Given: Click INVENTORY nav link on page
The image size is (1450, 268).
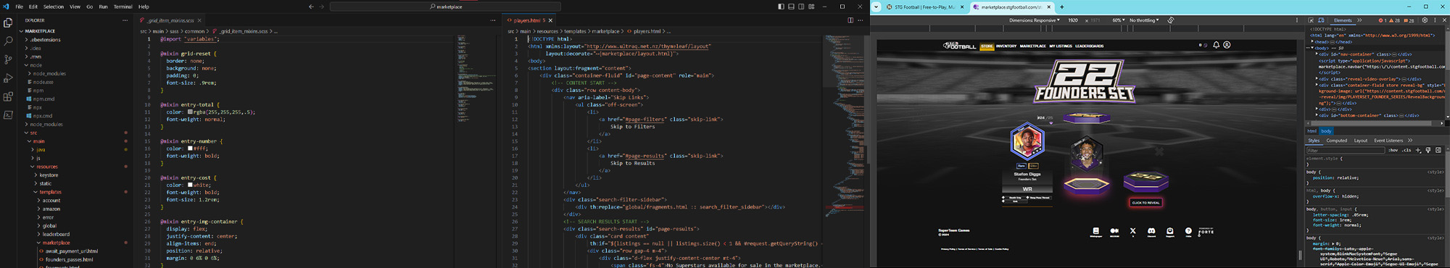Looking at the screenshot, I should (x=1006, y=46).
